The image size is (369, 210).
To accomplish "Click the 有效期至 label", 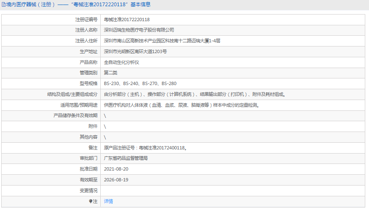I will coord(89,180).
